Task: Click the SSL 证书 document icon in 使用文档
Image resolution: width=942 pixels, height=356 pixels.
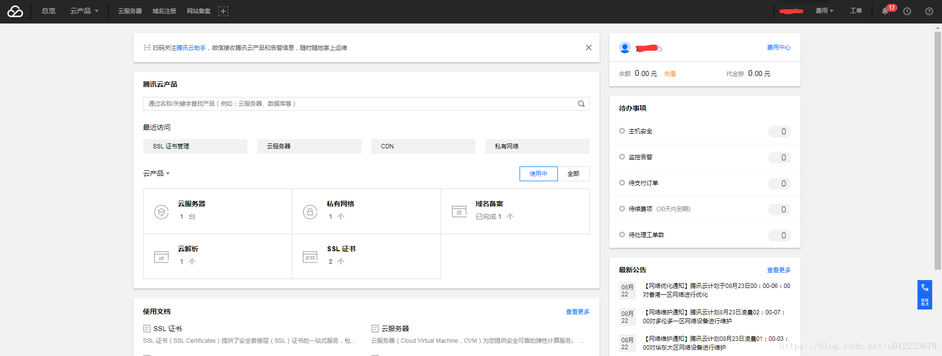Action: tap(147, 329)
